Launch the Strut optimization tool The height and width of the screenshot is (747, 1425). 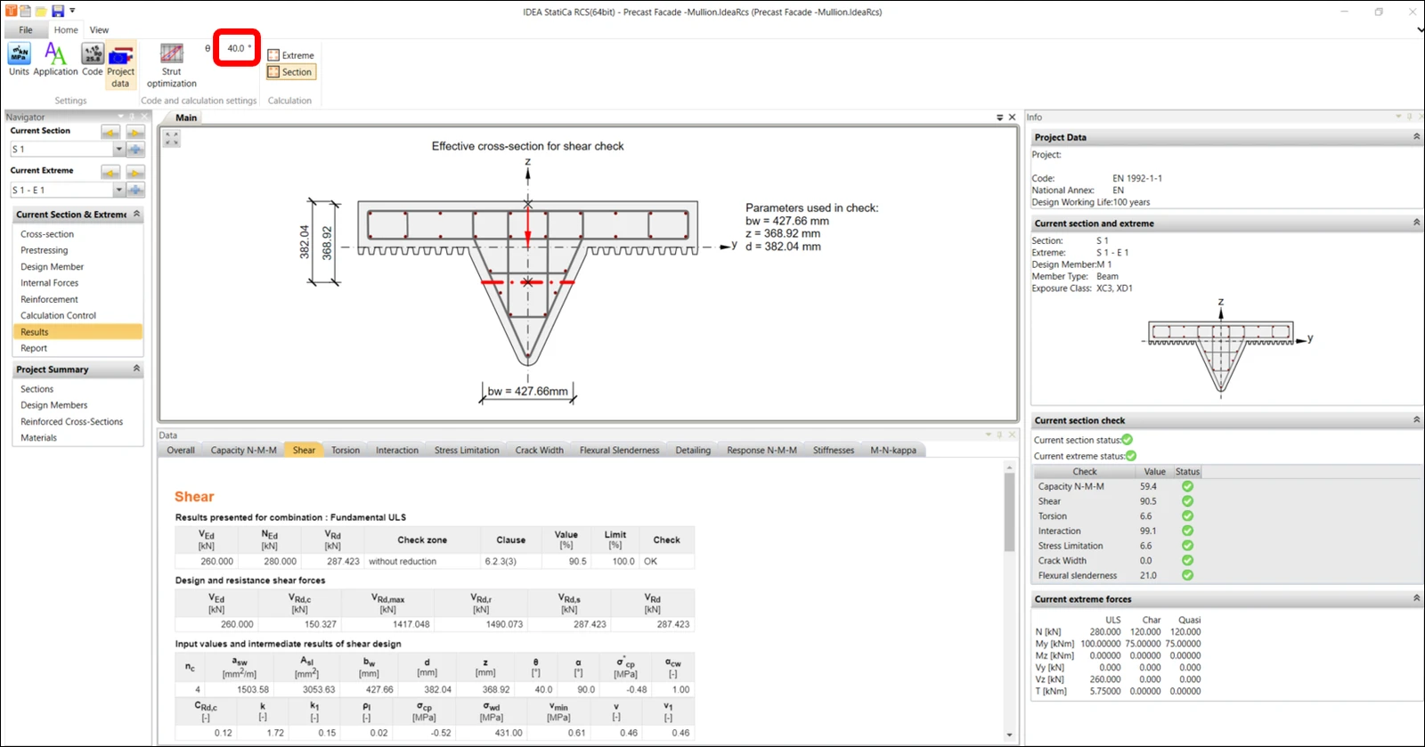(x=172, y=65)
